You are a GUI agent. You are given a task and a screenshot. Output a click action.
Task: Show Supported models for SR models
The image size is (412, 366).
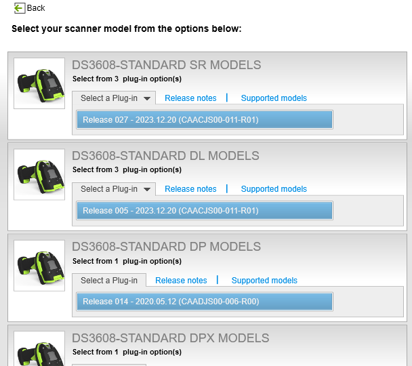[274, 98]
